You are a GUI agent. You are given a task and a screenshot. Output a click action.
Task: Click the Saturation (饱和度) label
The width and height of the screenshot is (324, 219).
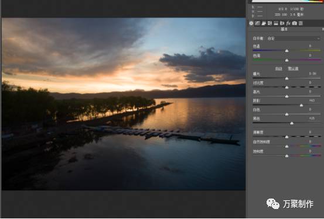pos(258,152)
